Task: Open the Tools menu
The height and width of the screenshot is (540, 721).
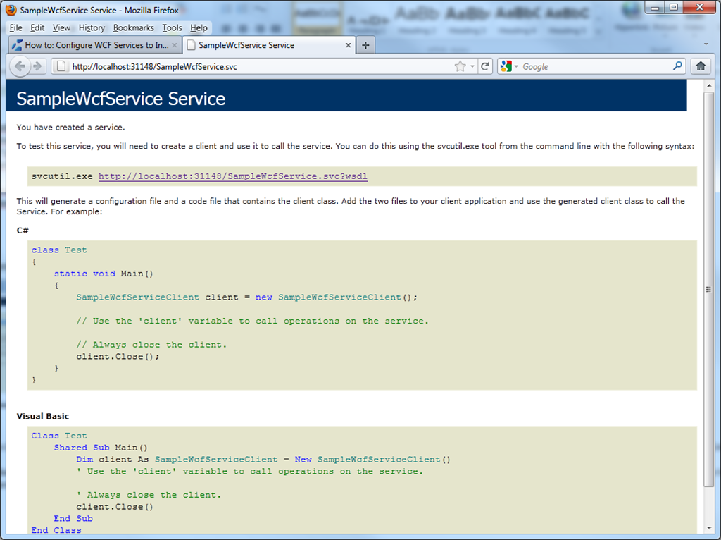Action: (172, 27)
